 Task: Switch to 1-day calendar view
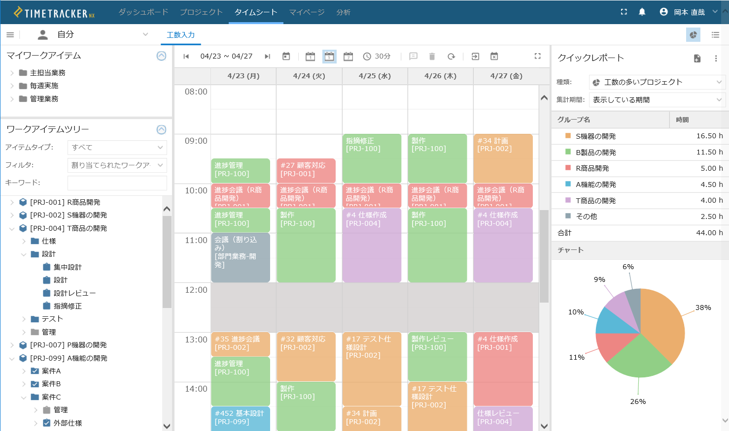point(310,57)
